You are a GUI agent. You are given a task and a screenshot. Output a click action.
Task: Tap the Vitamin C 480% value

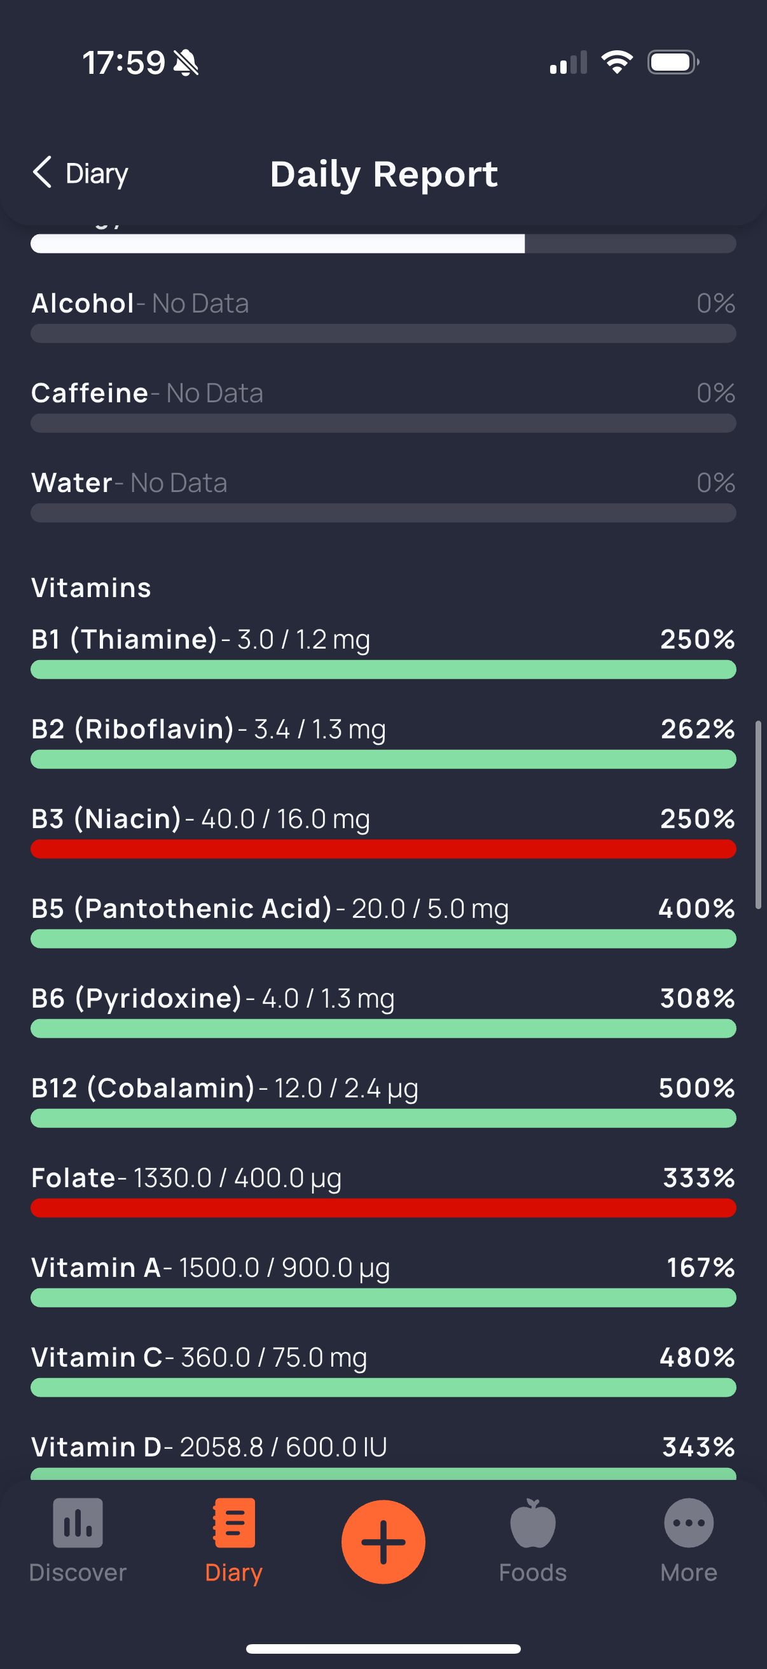coord(696,1357)
